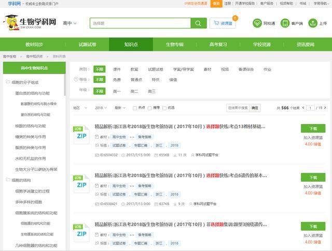Click the main search input field
Image resolution: width=332 pixels, height=251 pixels.
pyautogui.click(x=141, y=23)
